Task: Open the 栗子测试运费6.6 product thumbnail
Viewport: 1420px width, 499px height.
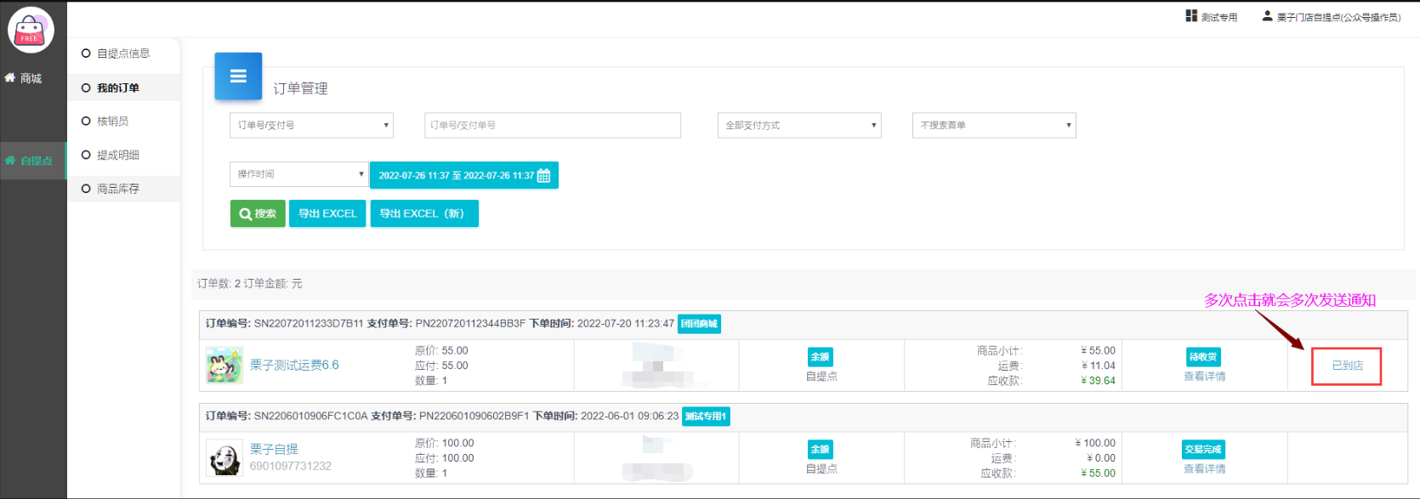Action: tap(224, 366)
